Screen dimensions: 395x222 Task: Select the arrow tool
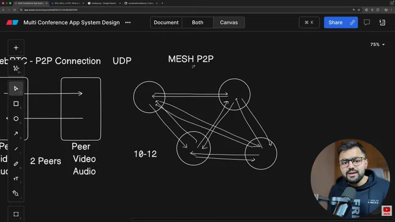[x=16, y=133]
